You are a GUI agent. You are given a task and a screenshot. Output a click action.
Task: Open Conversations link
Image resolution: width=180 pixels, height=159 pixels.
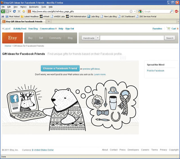[x=47, y=29]
